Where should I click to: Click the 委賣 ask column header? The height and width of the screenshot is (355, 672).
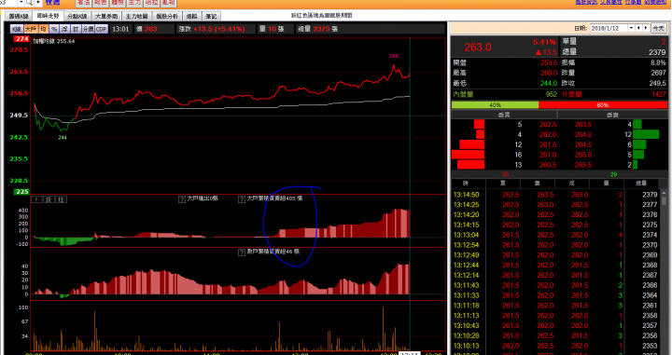[613, 115]
